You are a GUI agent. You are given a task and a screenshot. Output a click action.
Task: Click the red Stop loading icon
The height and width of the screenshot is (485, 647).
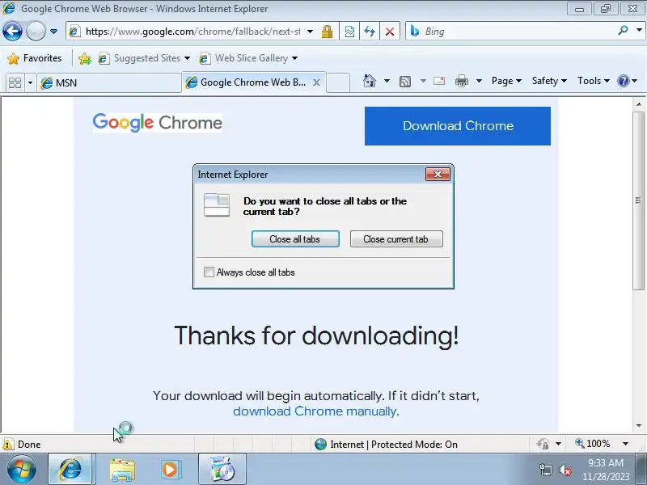coord(390,32)
